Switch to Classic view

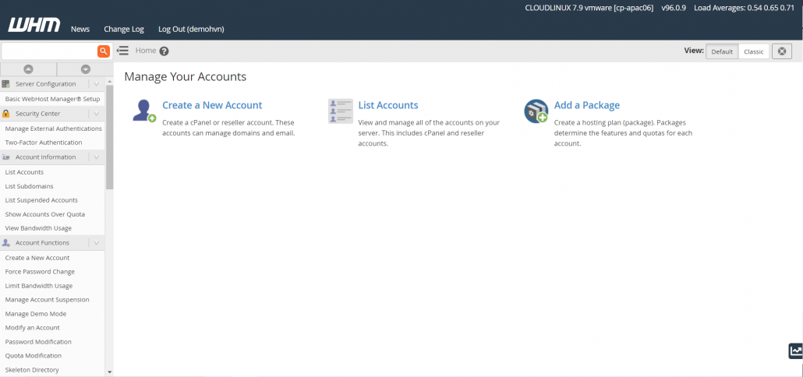click(x=754, y=51)
